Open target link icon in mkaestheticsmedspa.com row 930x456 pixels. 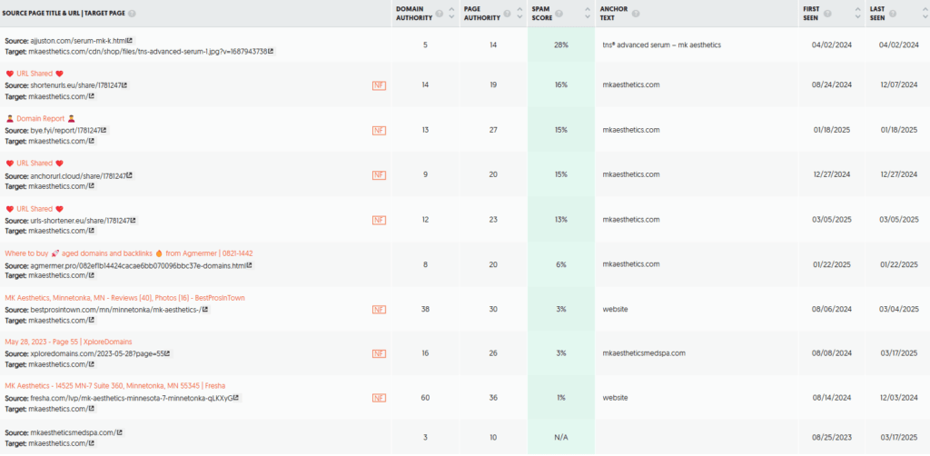[x=92, y=443]
